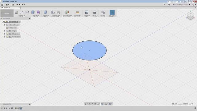The width and height of the screenshot is (197, 111).
Task: Open the CONSTRUCT menu
Action: click(67, 16)
